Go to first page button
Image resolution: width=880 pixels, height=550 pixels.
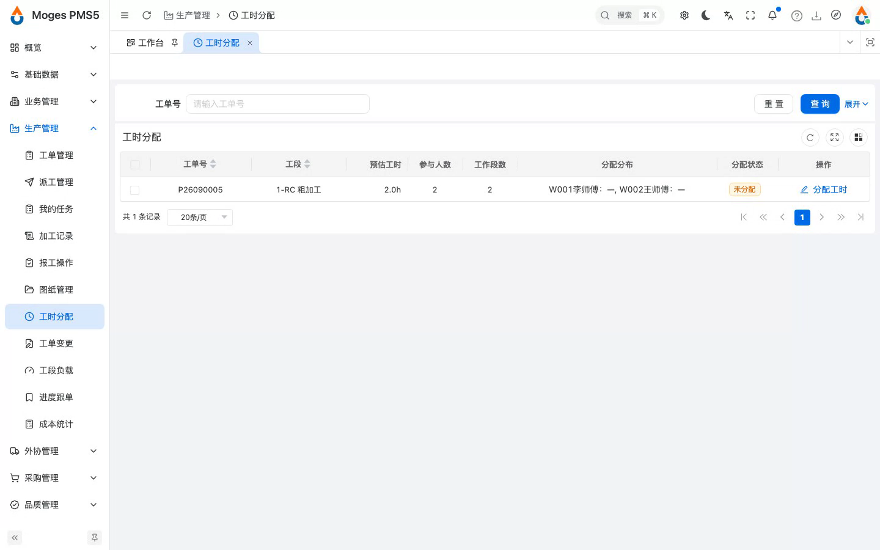744,217
